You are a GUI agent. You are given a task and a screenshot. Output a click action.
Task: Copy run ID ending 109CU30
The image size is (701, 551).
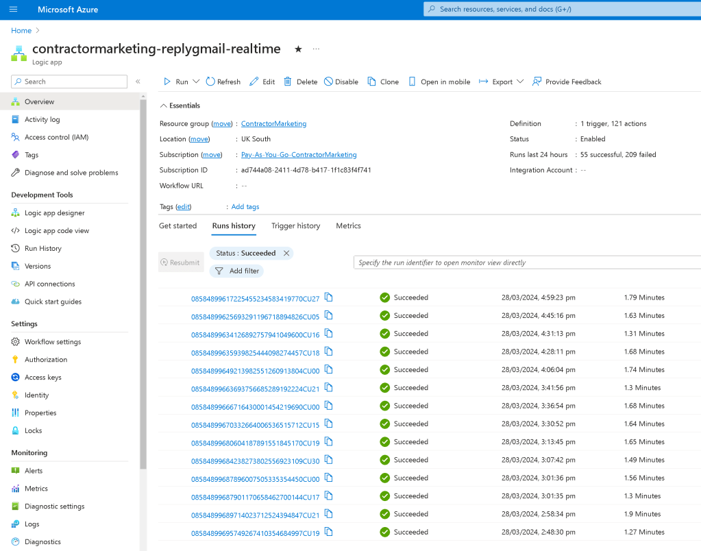(x=329, y=460)
